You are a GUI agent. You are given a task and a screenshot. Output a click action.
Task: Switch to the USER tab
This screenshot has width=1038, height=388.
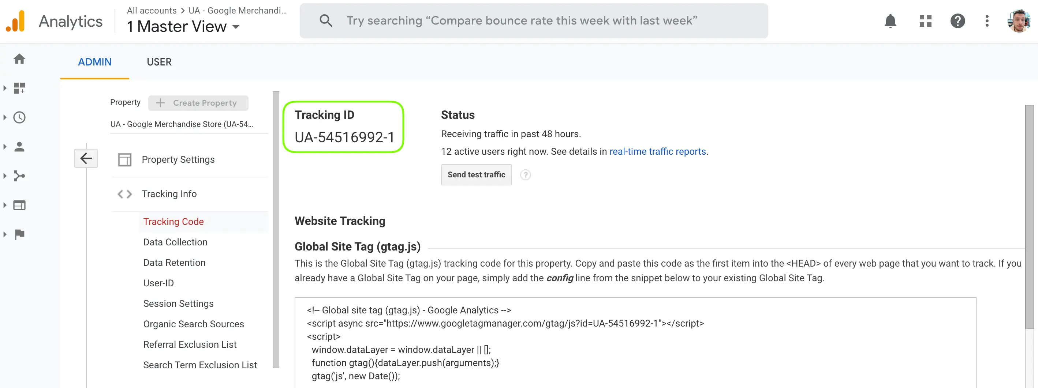tap(159, 62)
